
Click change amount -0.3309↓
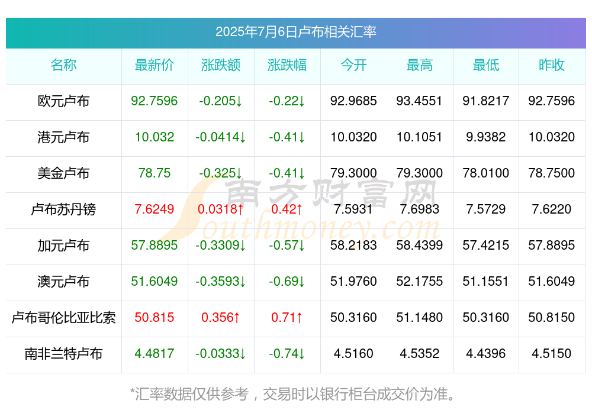[221, 246]
